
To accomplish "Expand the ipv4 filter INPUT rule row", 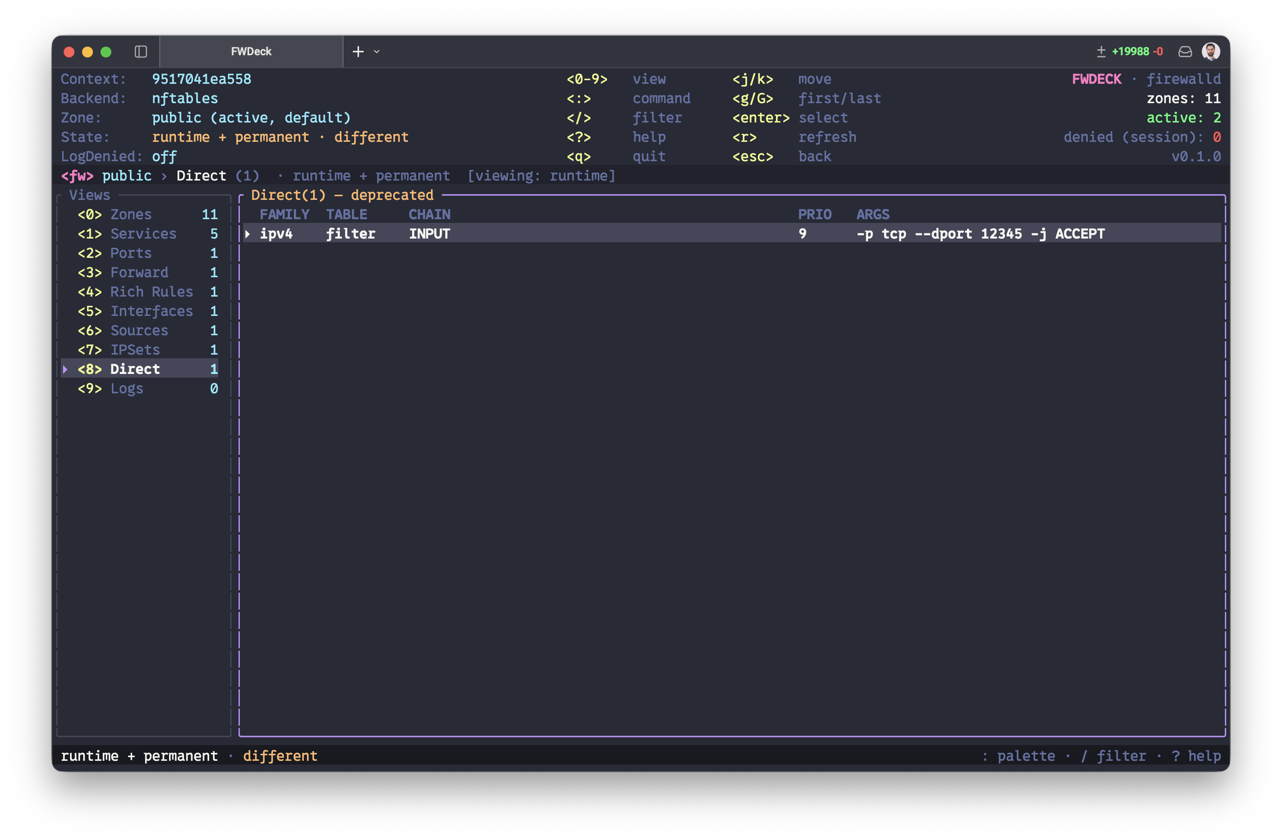I will click(x=732, y=234).
